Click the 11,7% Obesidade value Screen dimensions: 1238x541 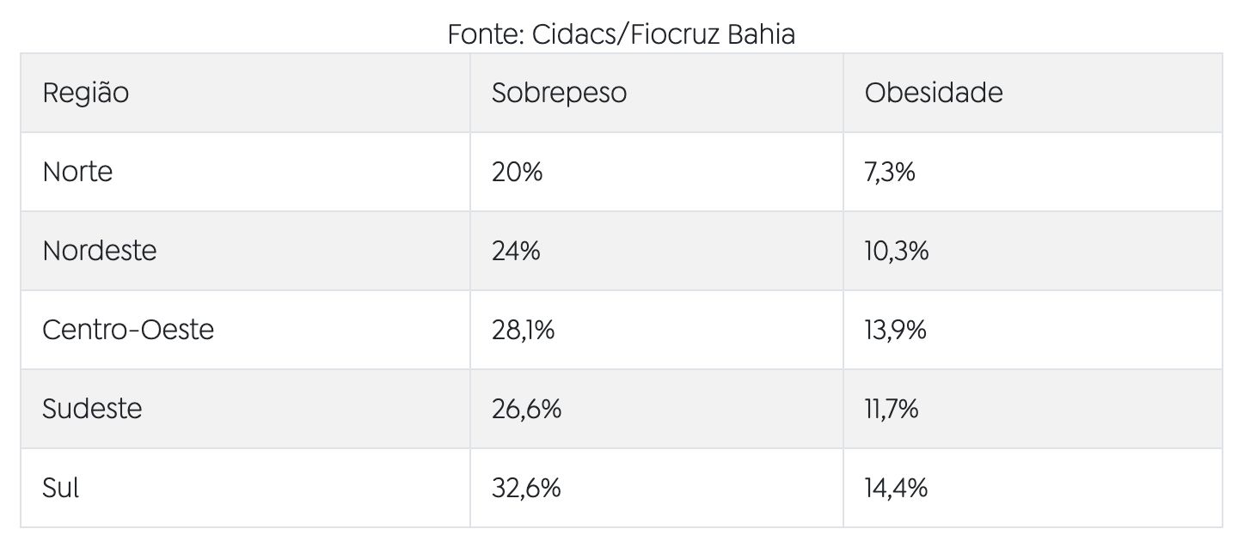[x=892, y=409]
